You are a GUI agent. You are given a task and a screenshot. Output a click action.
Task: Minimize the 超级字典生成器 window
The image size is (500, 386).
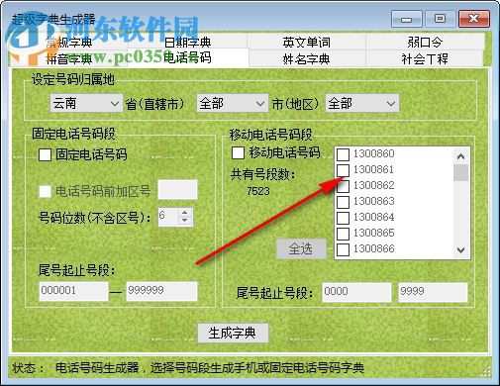(x=407, y=19)
